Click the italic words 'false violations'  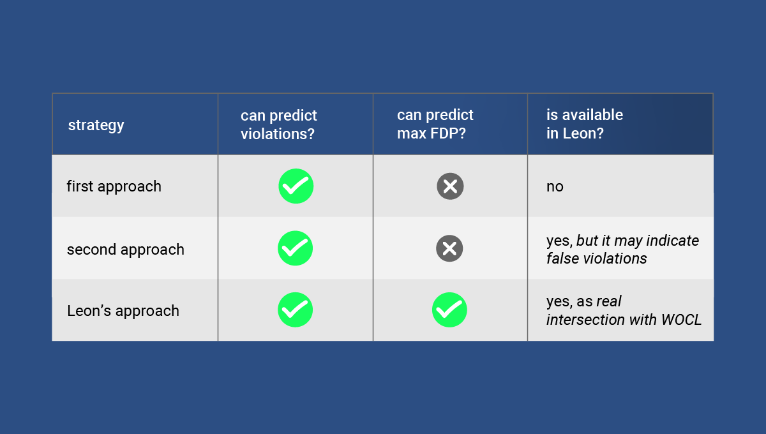pos(597,258)
